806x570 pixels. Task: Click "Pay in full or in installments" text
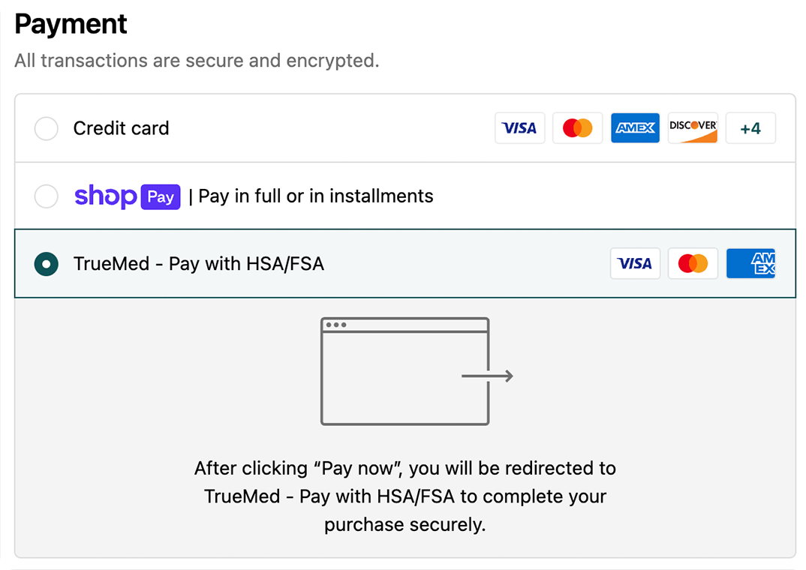[x=315, y=196]
